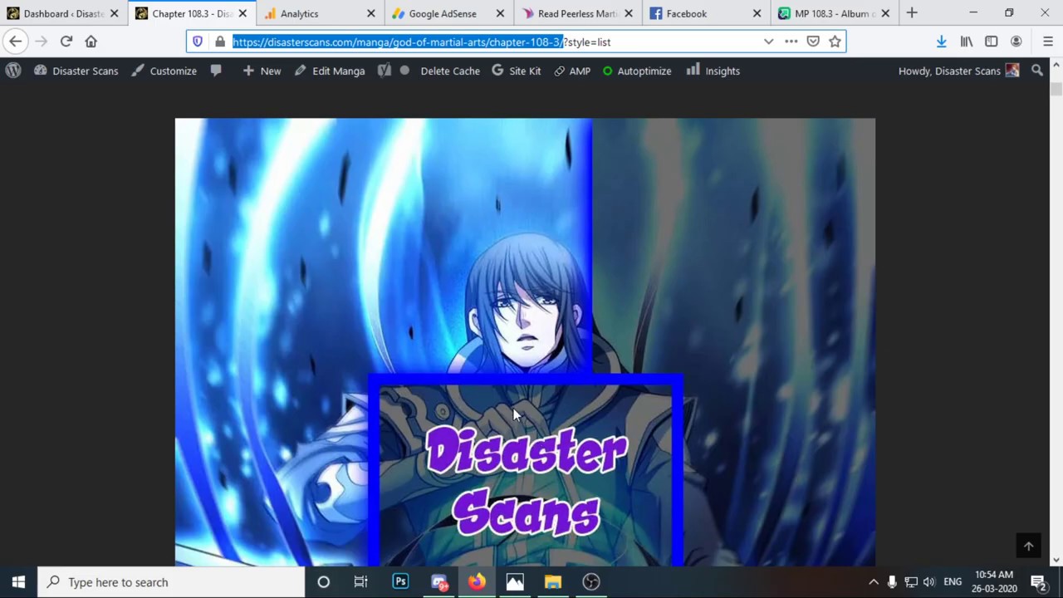The height and width of the screenshot is (598, 1063).
Task: Show hidden system tray icons
Action: click(873, 582)
